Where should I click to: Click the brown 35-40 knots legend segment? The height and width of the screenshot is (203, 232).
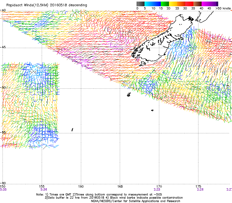[198, 4]
